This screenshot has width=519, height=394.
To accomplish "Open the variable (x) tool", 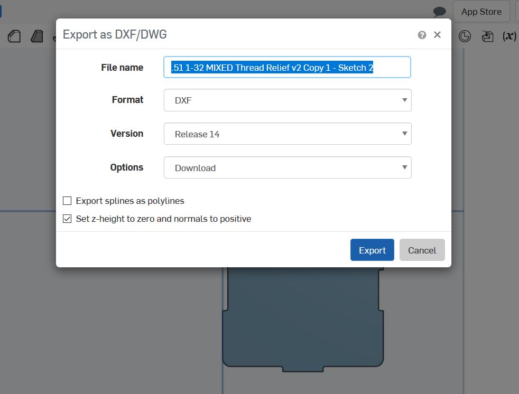I will 509,36.
